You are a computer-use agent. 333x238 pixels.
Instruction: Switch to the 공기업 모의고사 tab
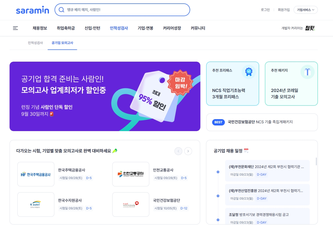pos(62,43)
